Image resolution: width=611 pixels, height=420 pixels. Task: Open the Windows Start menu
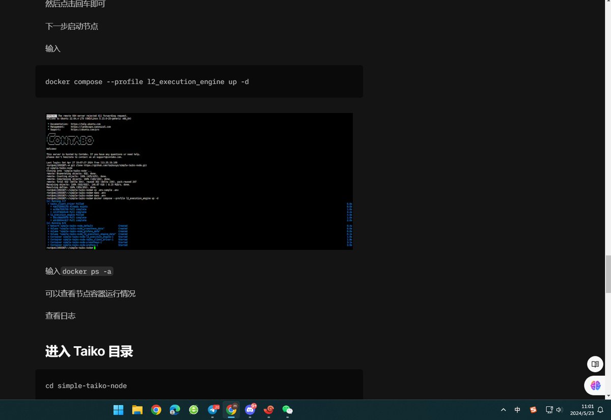pos(118,410)
